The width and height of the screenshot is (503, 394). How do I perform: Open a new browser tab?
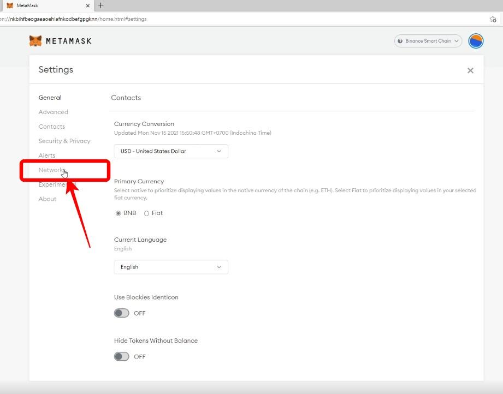[100, 5]
